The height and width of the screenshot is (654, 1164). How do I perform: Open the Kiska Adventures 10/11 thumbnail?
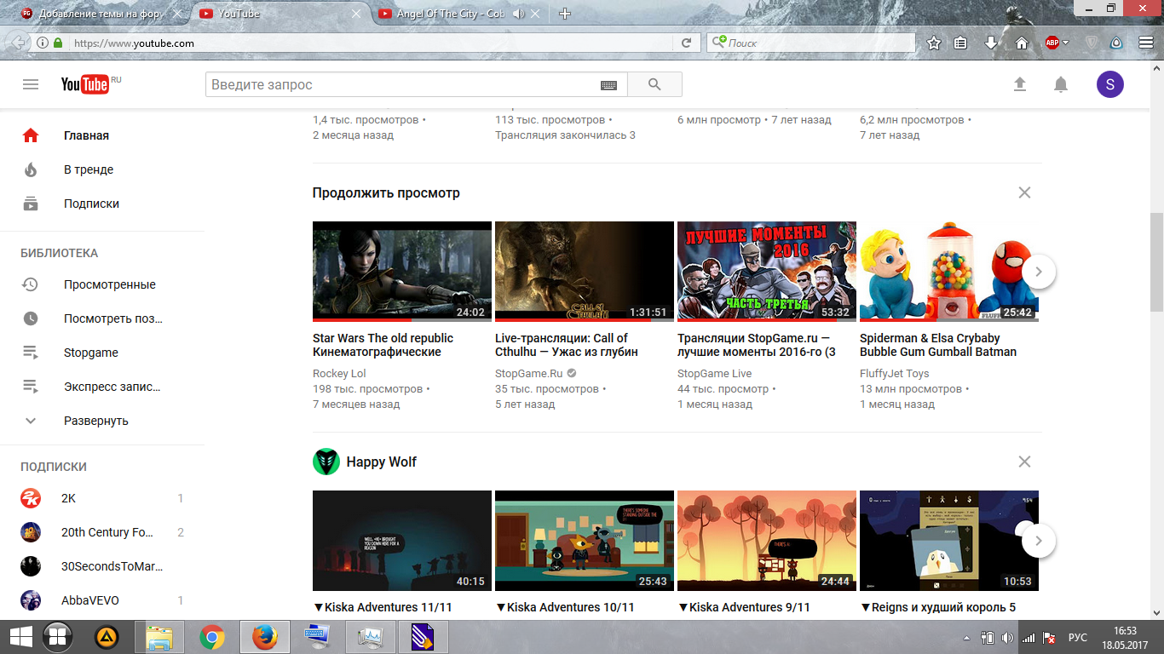[x=585, y=541]
